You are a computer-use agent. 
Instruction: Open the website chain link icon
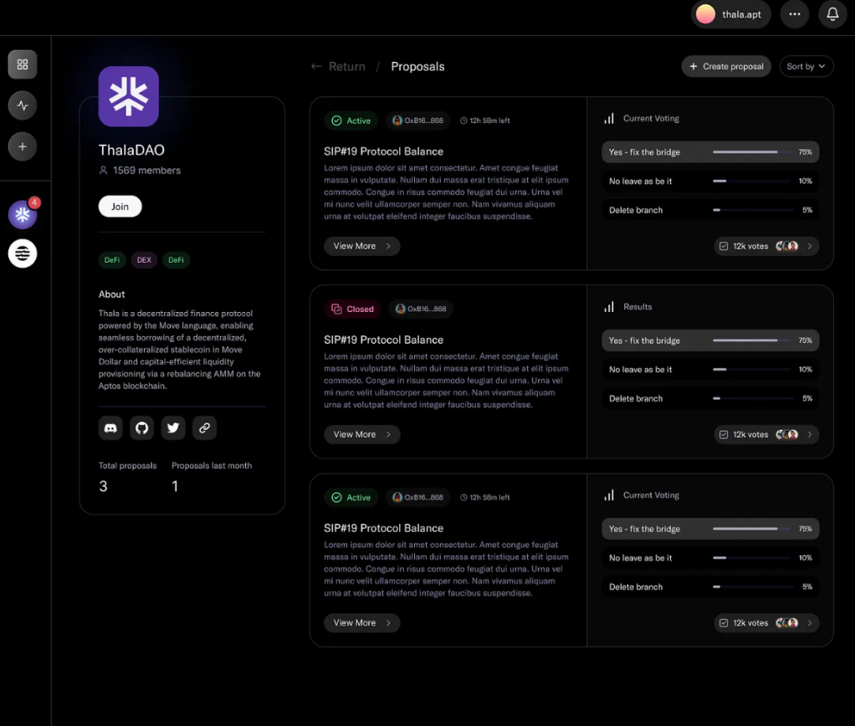204,428
